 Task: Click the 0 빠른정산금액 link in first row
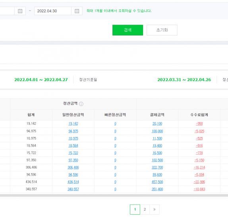[115, 124]
